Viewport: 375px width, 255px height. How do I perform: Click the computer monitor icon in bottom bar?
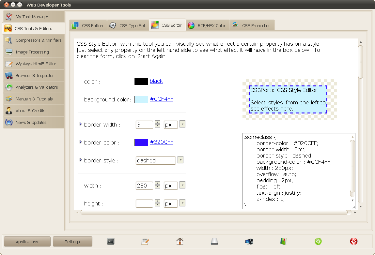(x=249, y=242)
